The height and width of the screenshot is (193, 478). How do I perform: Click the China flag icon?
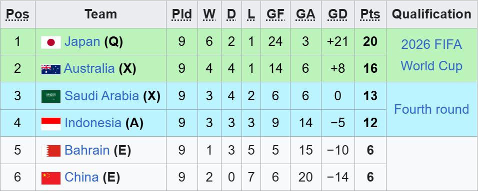(x=51, y=178)
